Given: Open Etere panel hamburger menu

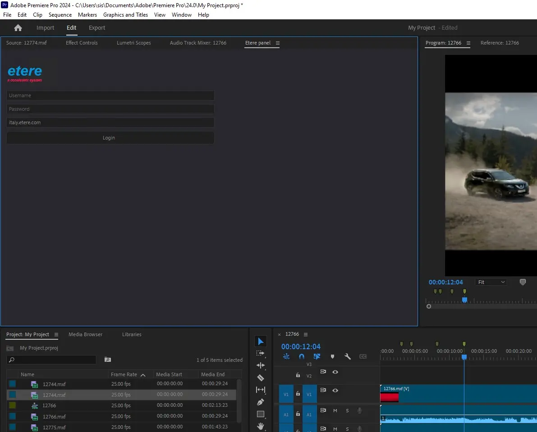Looking at the screenshot, I should (278, 43).
